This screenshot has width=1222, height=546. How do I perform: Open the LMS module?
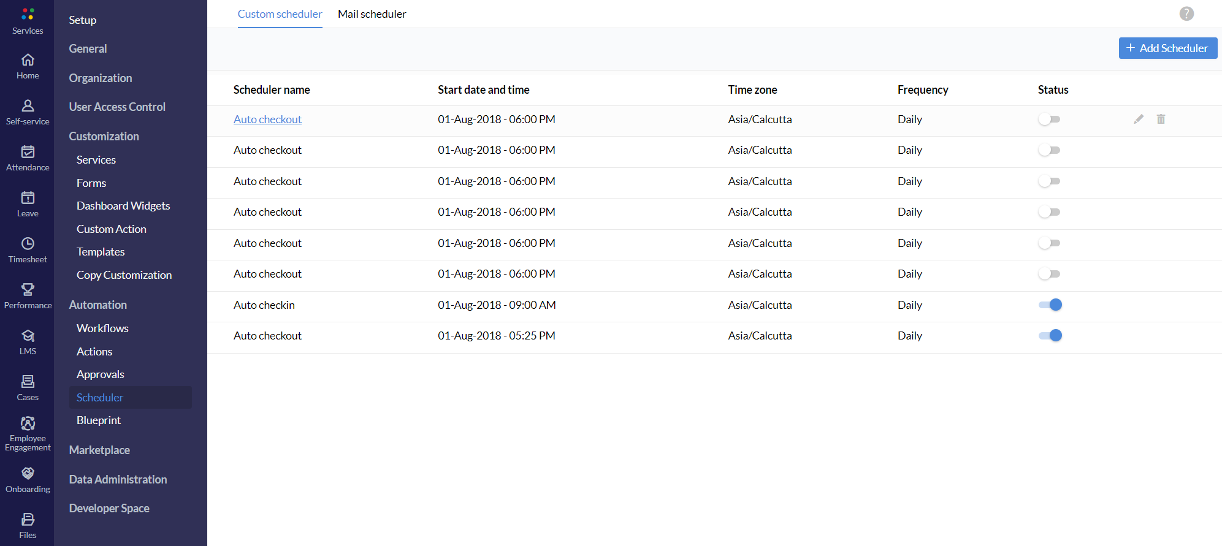click(x=28, y=343)
